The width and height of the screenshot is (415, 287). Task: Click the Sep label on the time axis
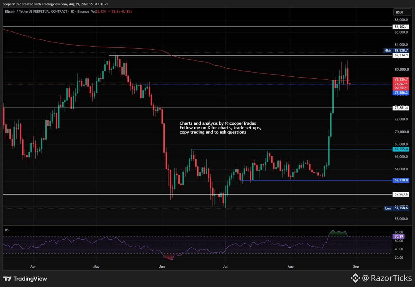tap(356, 266)
